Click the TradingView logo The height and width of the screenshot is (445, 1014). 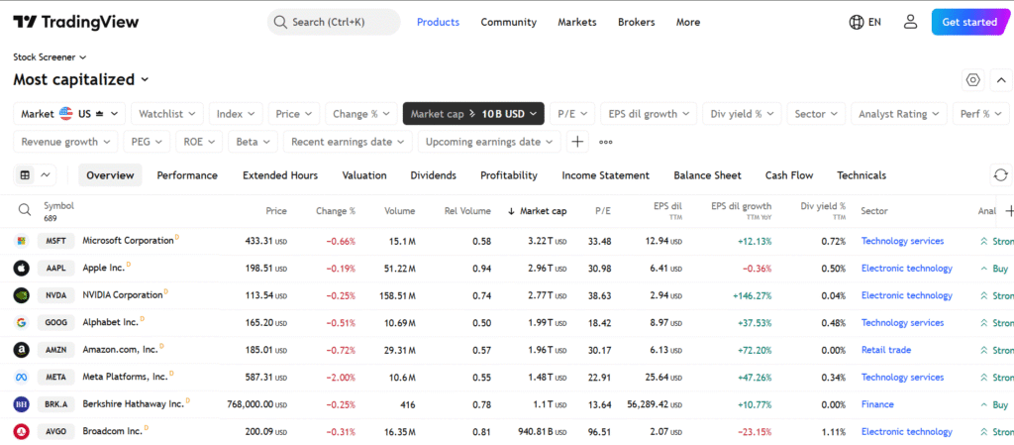76,22
